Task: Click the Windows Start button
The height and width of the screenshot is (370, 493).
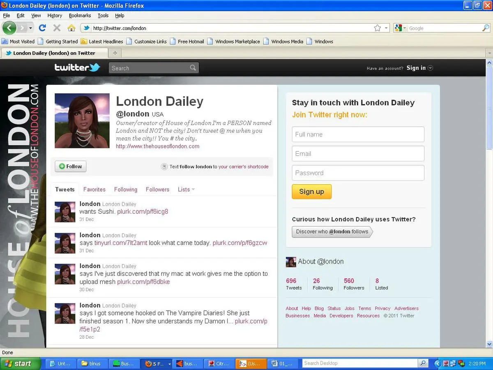Action: 21,363
